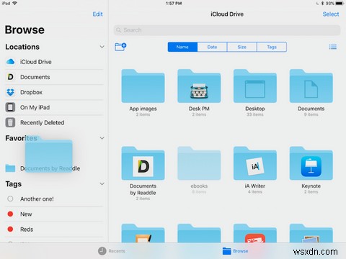Viewport: 346px width, 259px height.
Task: Open the iCloud Drive cloud icon
Action: pyautogui.click(x=10, y=62)
